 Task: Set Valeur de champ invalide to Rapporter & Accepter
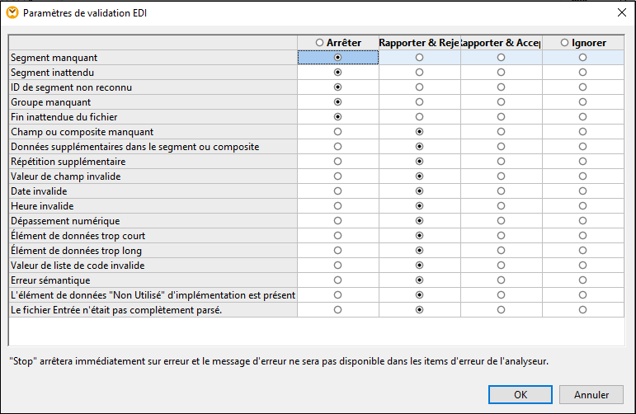[502, 176]
